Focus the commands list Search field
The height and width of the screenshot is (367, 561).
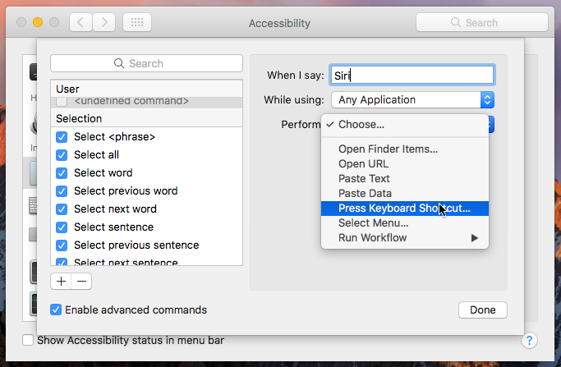point(147,63)
